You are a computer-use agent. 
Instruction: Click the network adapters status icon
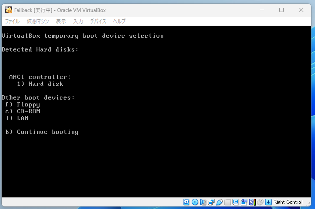pos(211,202)
